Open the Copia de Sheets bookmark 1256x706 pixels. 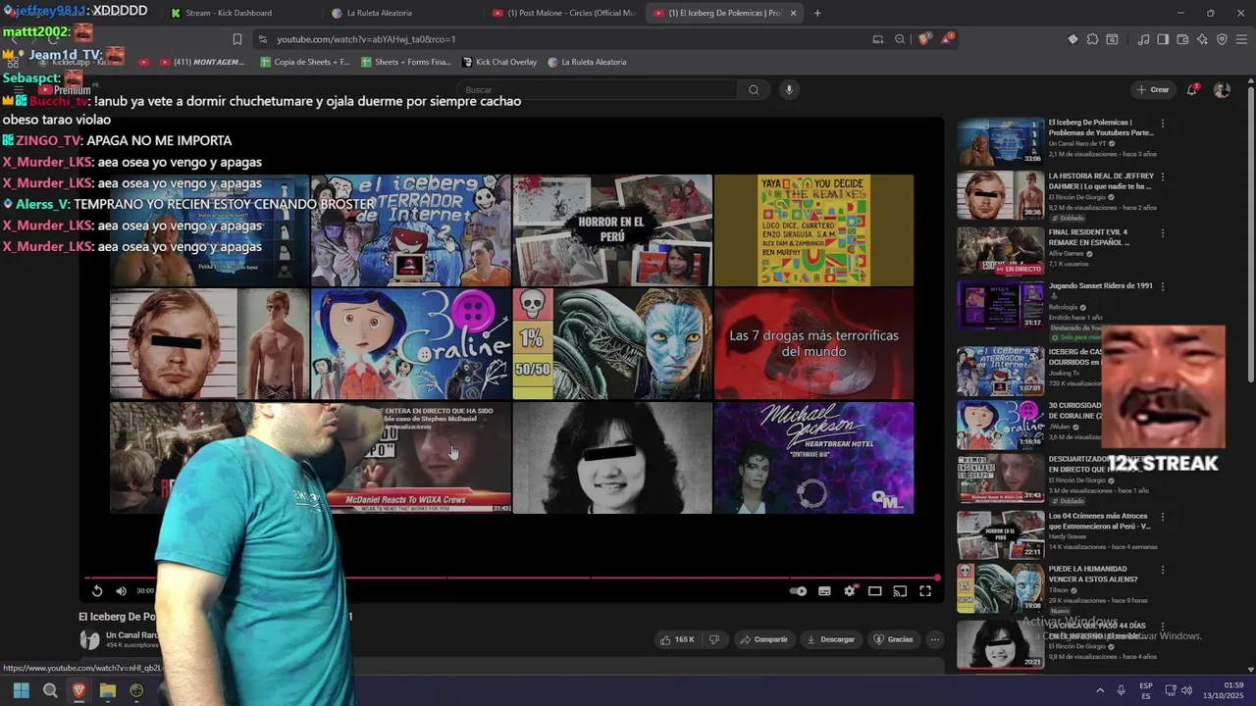coord(305,62)
